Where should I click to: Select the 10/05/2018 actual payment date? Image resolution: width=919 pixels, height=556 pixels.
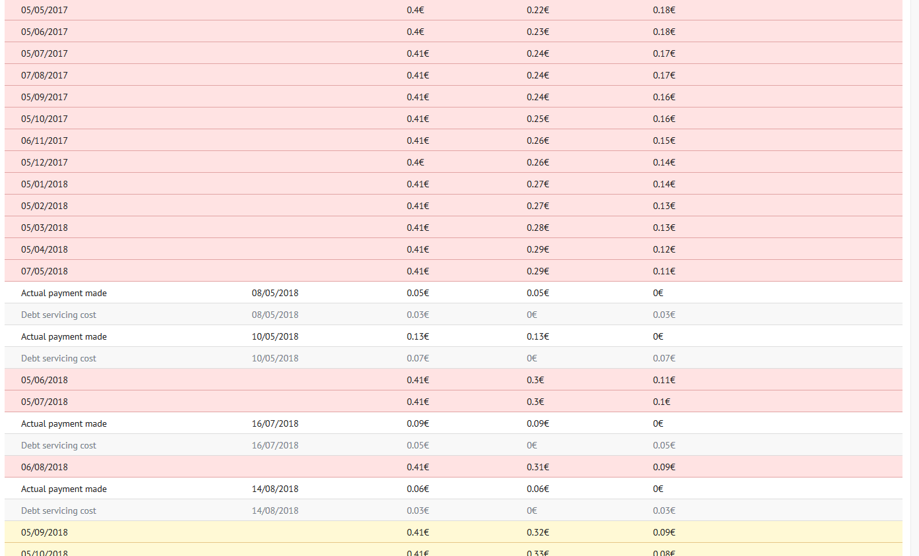[275, 336]
